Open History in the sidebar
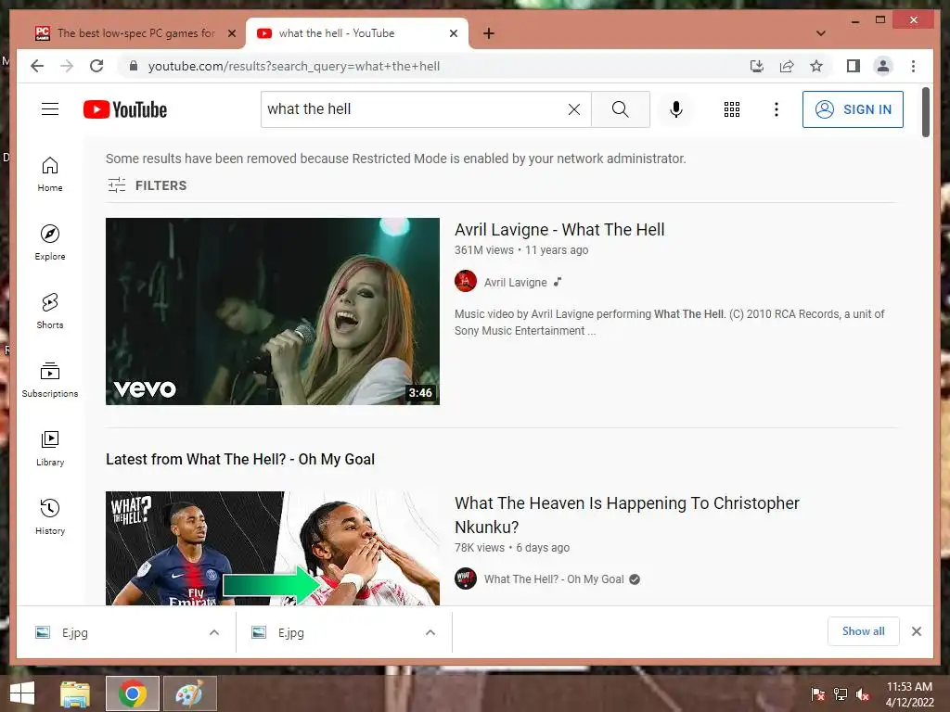Viewport: 950px width, 712px height. (x=50, y=516)
